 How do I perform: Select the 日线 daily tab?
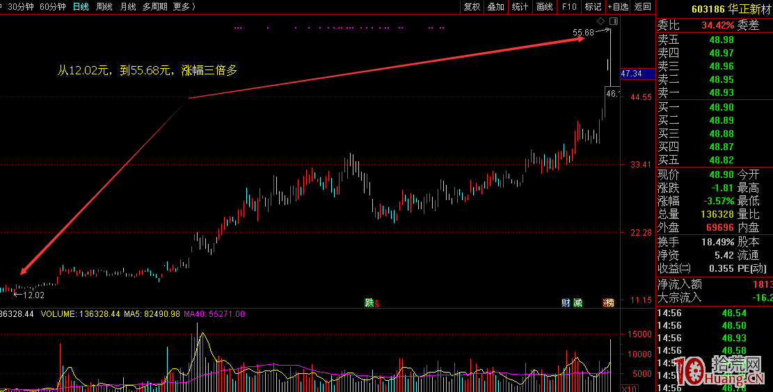(x=81, y=6)
